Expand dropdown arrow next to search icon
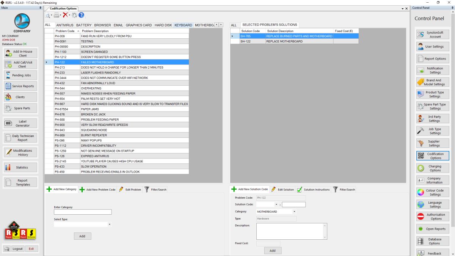 (52, 16)
